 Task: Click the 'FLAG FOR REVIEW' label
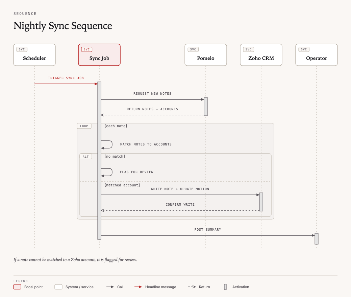(136, 172)
